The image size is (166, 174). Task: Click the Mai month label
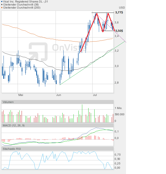(x=21, y=95)
